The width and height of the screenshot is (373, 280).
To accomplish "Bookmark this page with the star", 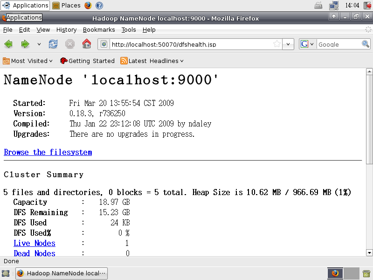I will click(276, 44).
